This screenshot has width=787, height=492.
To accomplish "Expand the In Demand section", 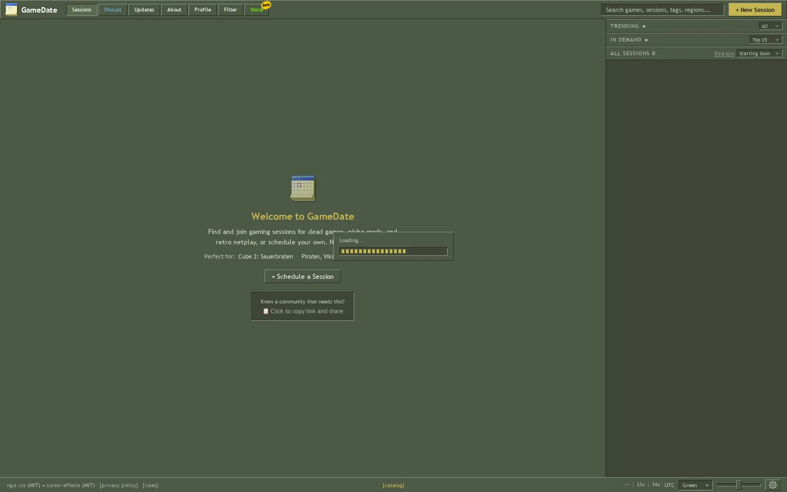I will (630, 40).
